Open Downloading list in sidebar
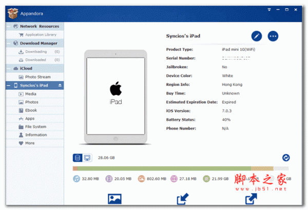 pos(34,52)
